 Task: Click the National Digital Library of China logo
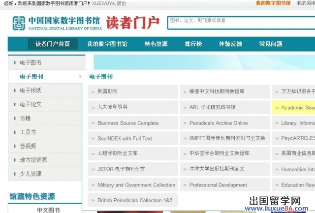57,23
